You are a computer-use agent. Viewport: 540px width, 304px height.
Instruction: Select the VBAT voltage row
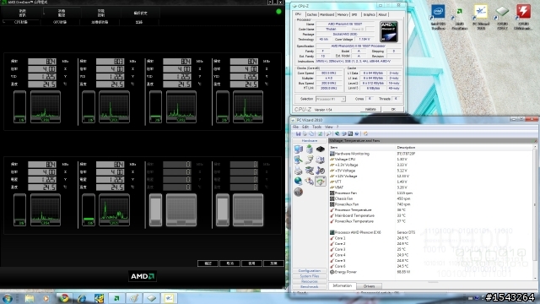coord(431,187)
